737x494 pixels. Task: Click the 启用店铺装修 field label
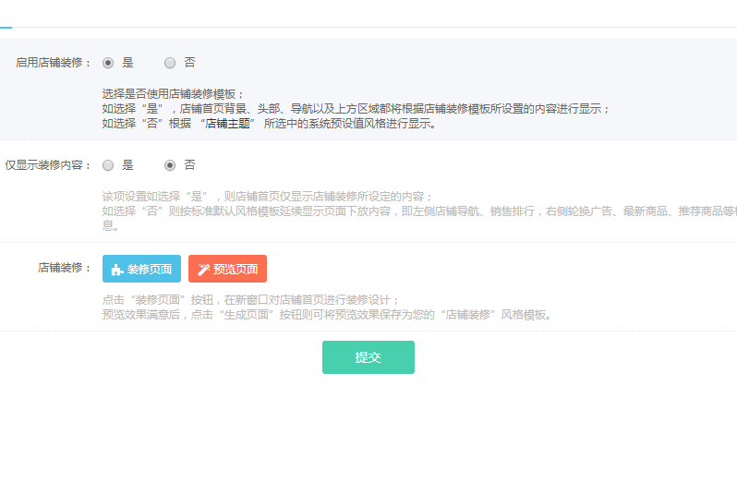(54, 63)
